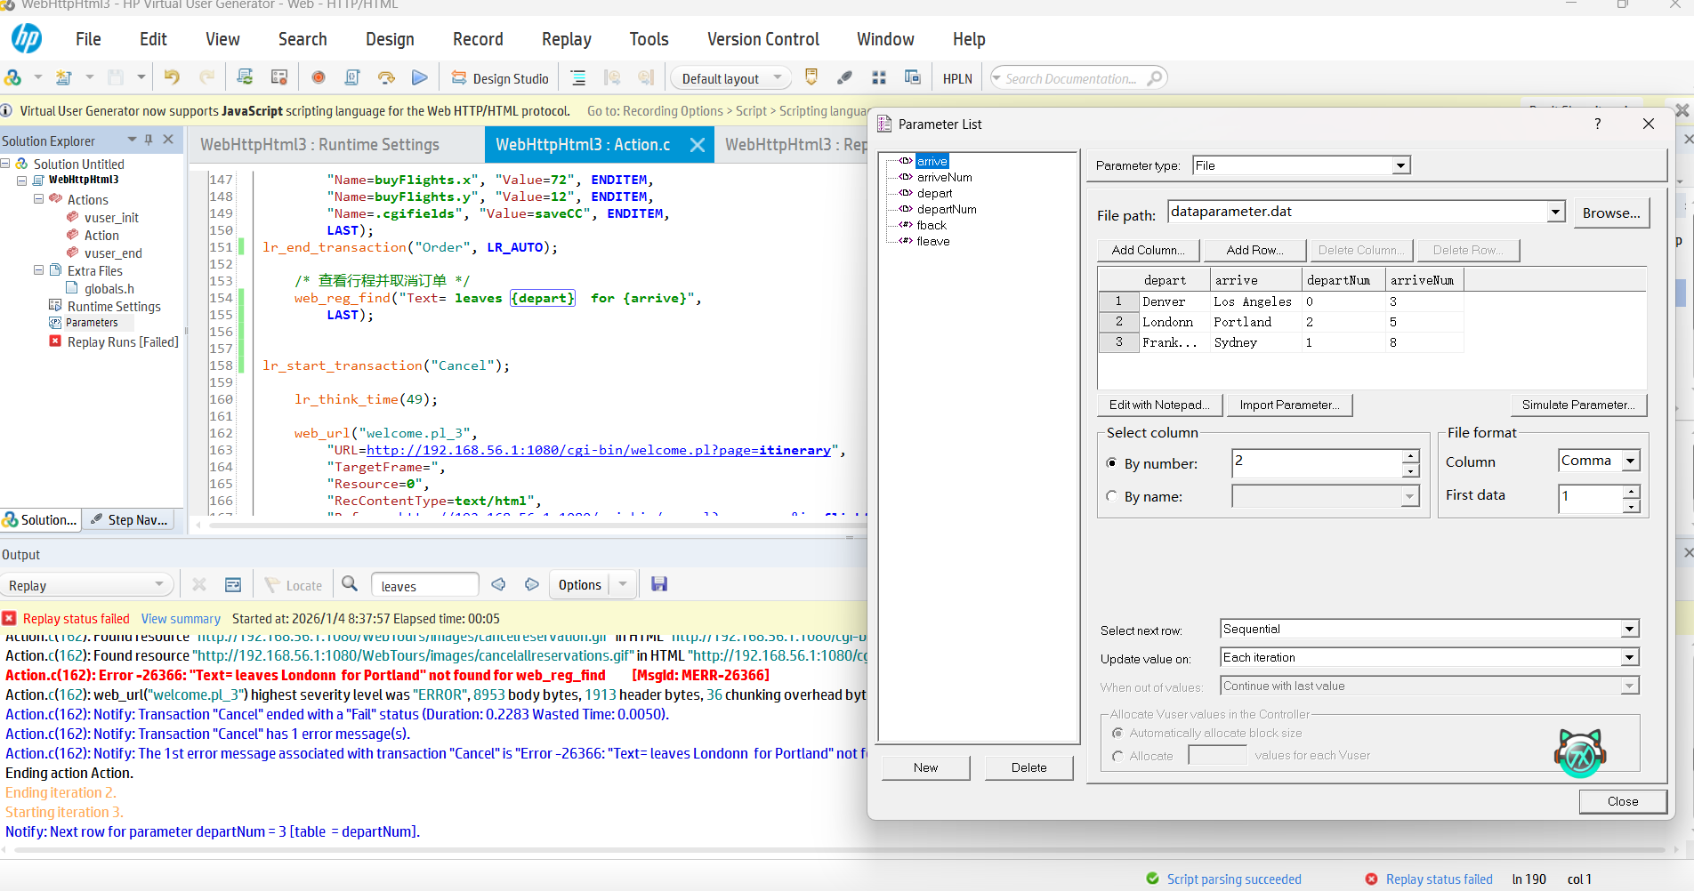This screenshot has height=891, width=1694.
Task: Jump to the previous search result arrow
Action: (x=498, y=584)
